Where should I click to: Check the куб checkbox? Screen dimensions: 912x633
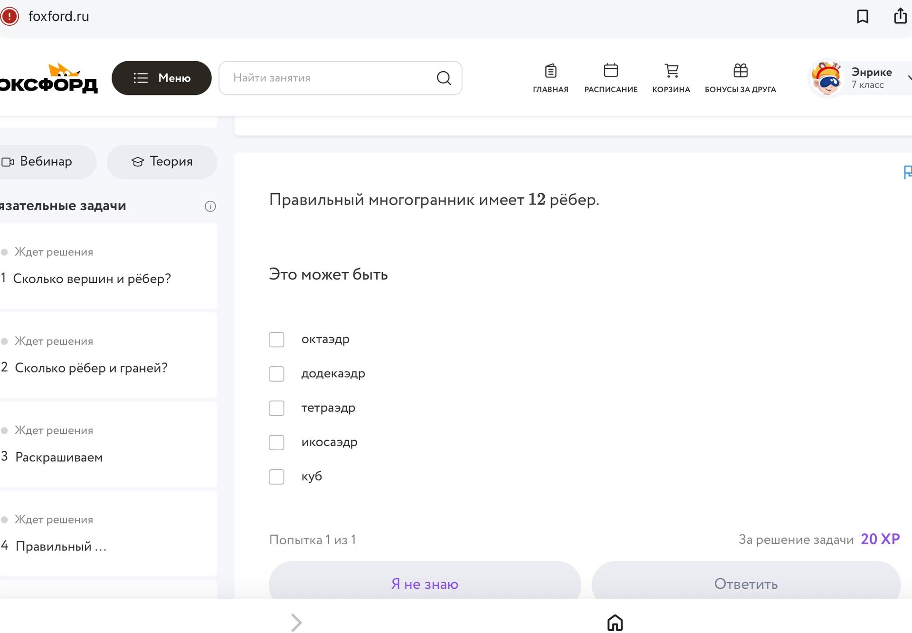click(x=276, y=476)
